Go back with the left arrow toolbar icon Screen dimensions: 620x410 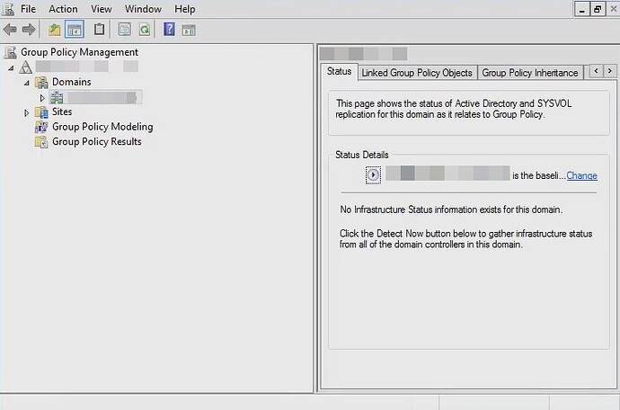coord(10,30)
